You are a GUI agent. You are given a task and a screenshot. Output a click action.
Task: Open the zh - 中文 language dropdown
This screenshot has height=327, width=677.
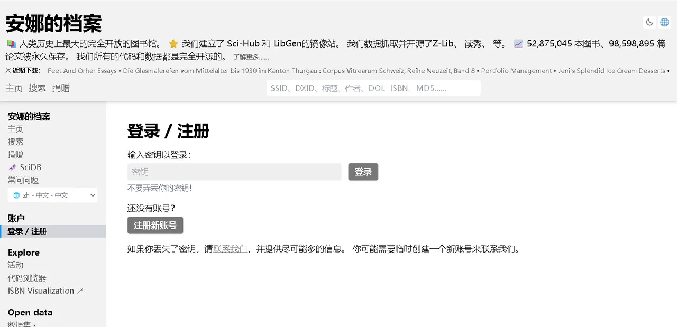pos(53,195)
